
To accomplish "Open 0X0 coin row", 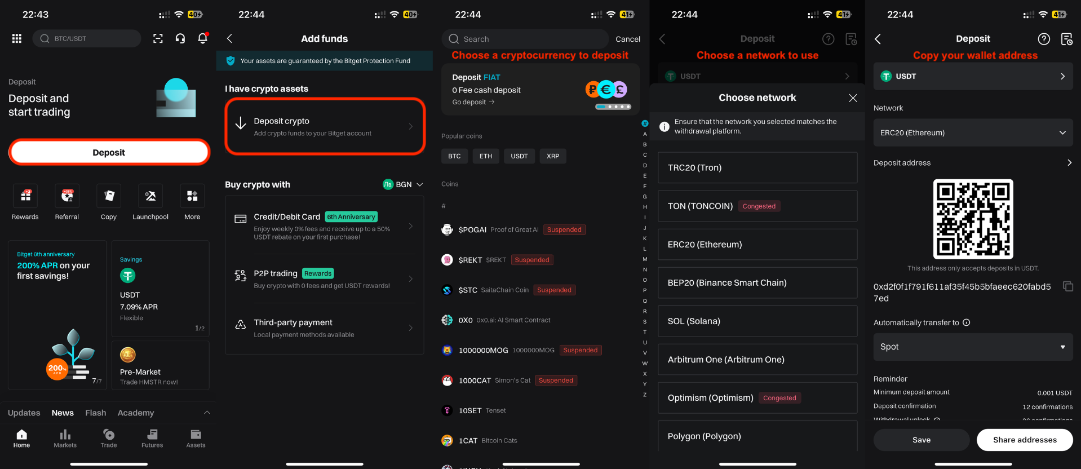I will click(x=541, y=320).
